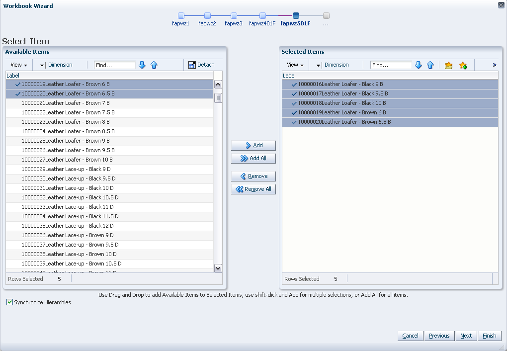Click the Remove All button
The image size is (507, 351).
coord(253,189)
